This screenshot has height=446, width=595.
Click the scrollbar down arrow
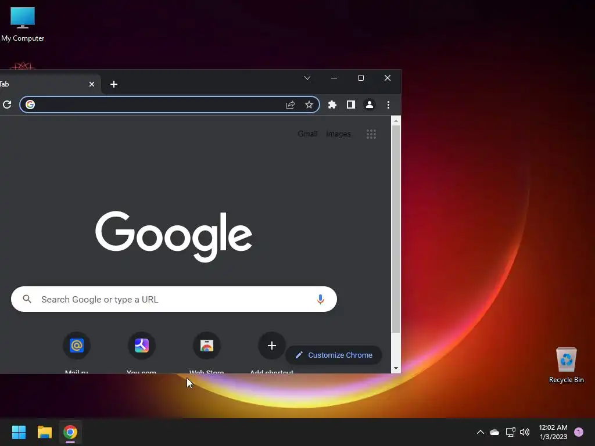[396, 368]
